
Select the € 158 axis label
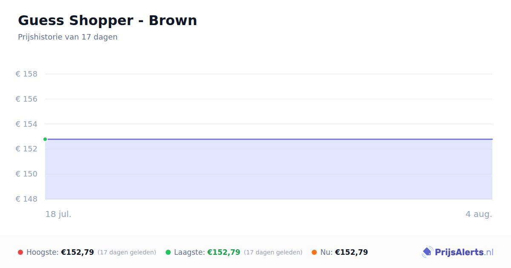(26, 74)
